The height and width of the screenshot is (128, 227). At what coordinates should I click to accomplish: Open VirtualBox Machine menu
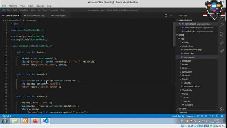tap(13, 6)
